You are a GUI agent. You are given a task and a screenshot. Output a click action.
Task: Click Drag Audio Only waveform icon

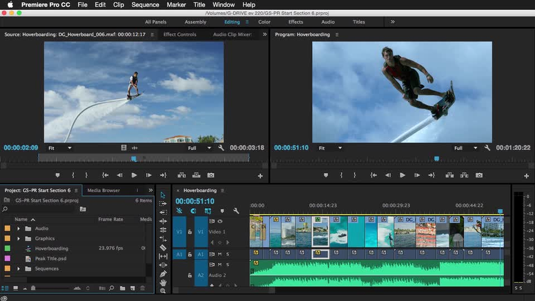coord(135,148)
